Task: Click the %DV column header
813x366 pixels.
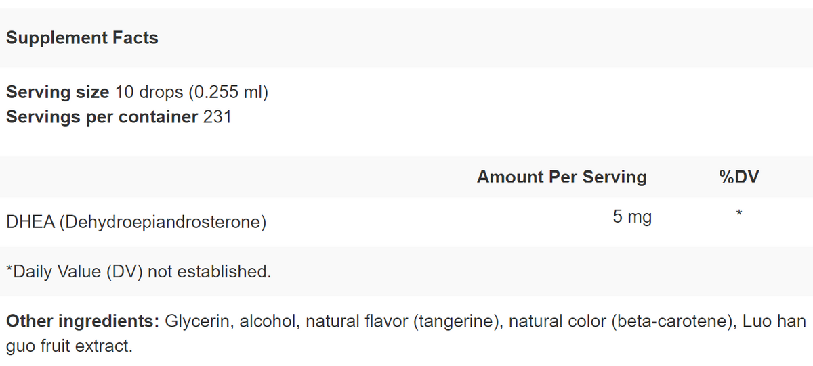Action: [739, 177]
